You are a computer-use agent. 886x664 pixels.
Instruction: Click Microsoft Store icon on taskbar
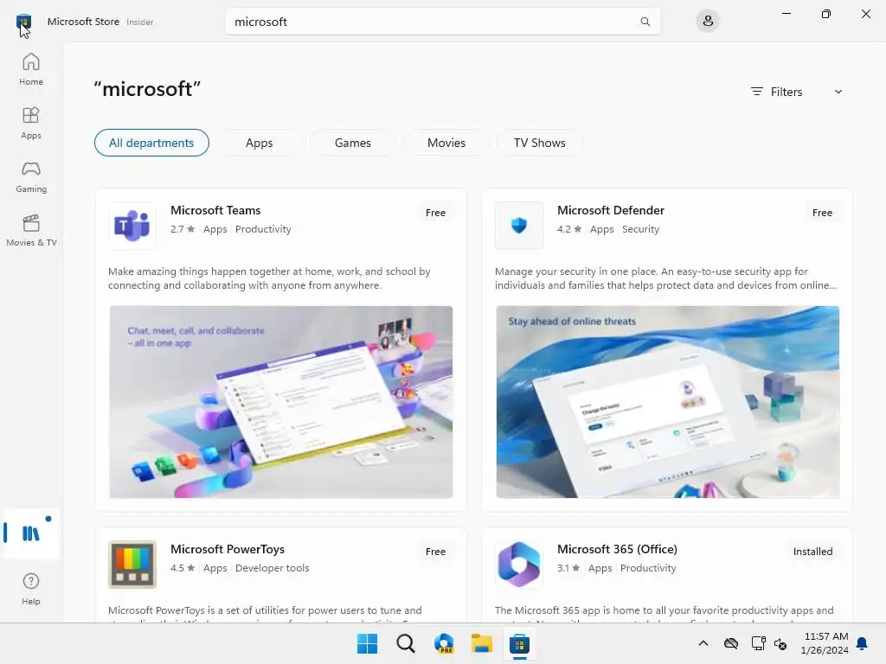519,643
